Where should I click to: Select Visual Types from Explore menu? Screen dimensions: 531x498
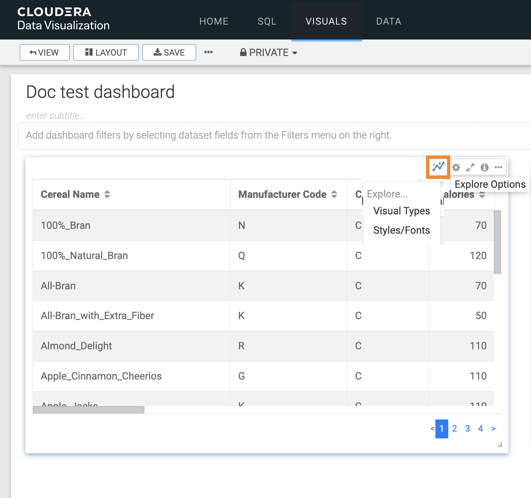coord(401,211)
